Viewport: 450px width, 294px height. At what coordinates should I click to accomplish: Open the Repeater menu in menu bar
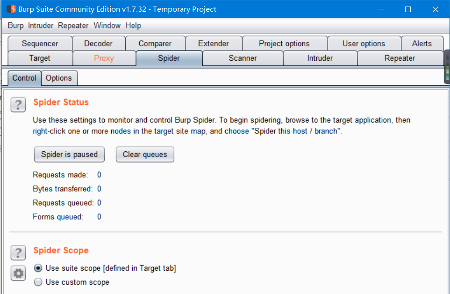[73, 26]
